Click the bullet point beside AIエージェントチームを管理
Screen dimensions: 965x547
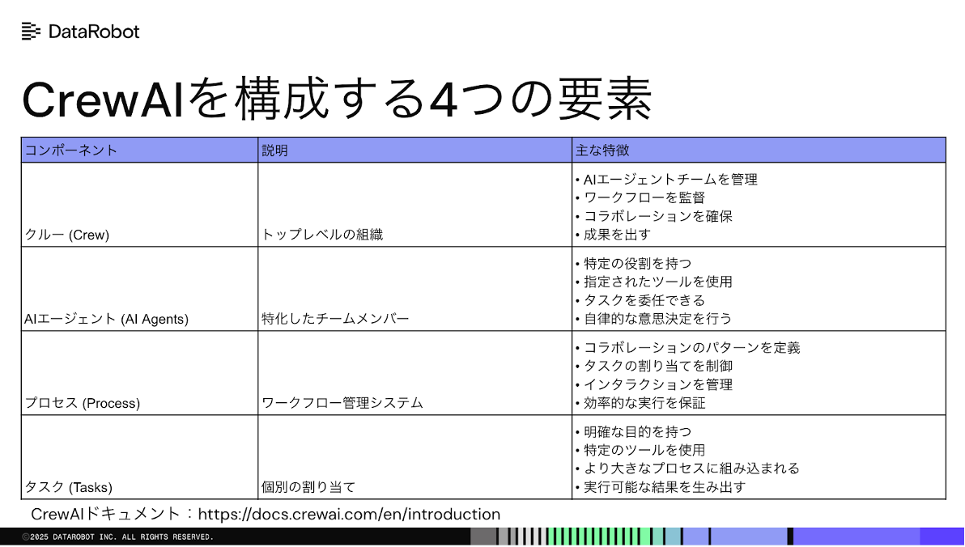click(x=577, y=180)
